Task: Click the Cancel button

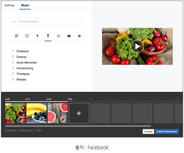Action: (148, 131)
